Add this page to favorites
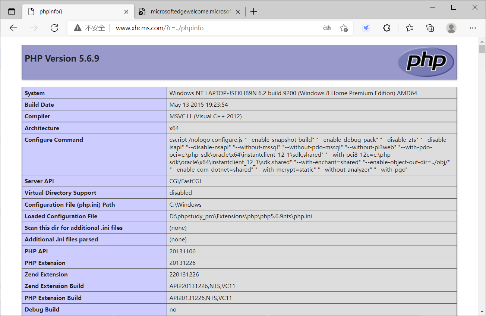 click(x=344, y=28)
